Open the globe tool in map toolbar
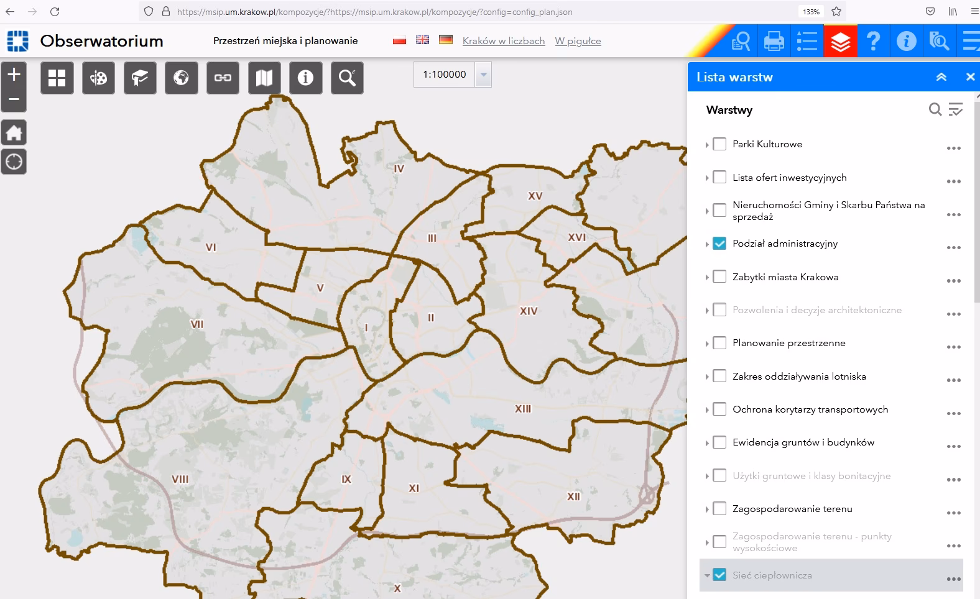The width and height of the screenshot is (980, 599). [x=181, y=78]
